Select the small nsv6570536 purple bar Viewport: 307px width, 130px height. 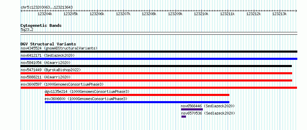coord(184,117)
